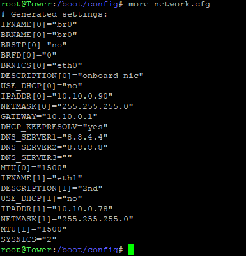
Task: Click the IPADDR[1] 10.10.0.78 value
Action: [82, 209]
